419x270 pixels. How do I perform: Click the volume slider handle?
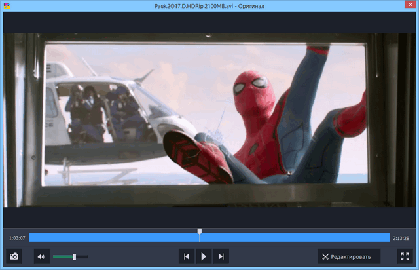tap(75, 256)
